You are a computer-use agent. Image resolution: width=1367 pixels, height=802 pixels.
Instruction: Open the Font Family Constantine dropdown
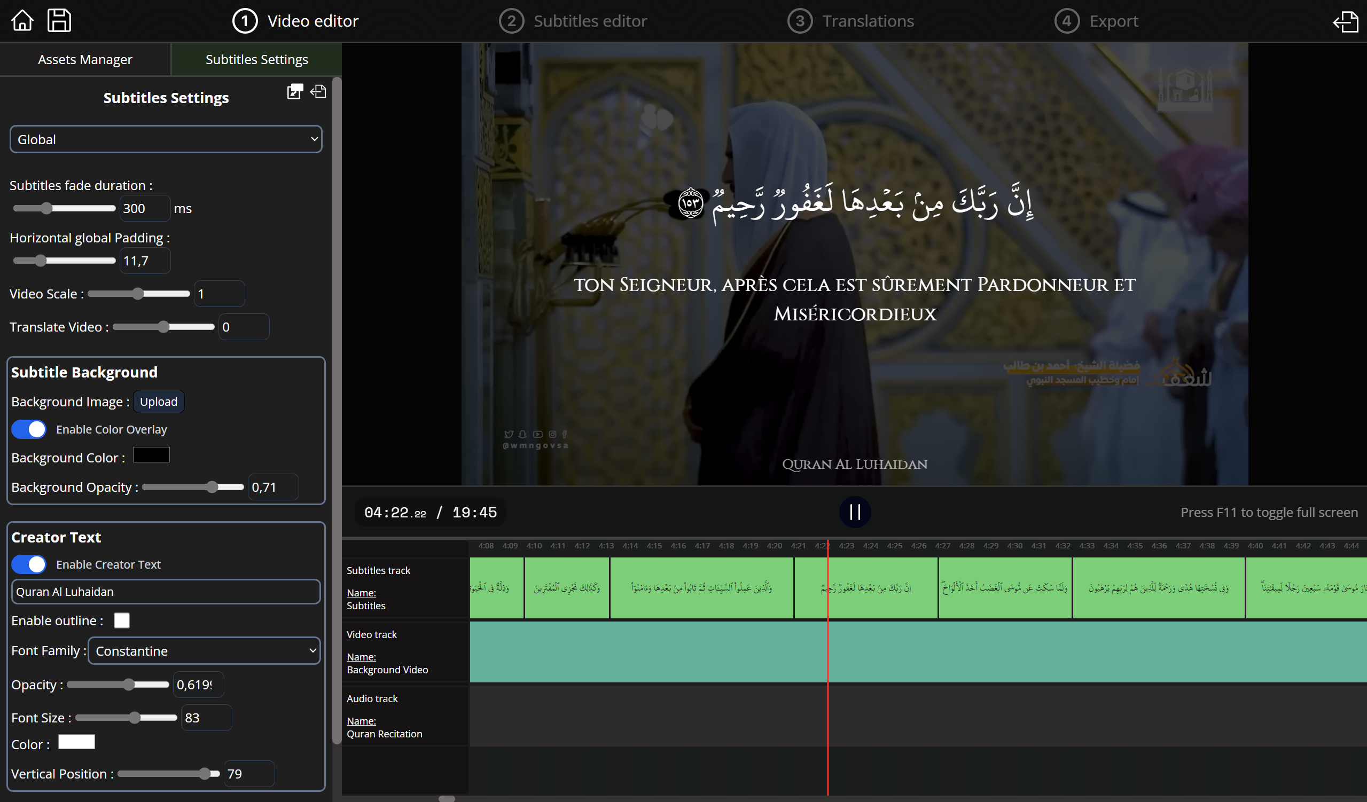204,651
